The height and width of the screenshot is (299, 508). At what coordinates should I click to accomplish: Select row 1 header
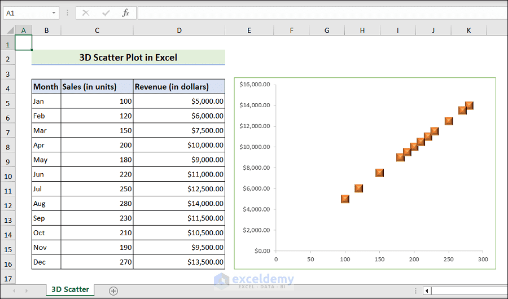point(8,43)
